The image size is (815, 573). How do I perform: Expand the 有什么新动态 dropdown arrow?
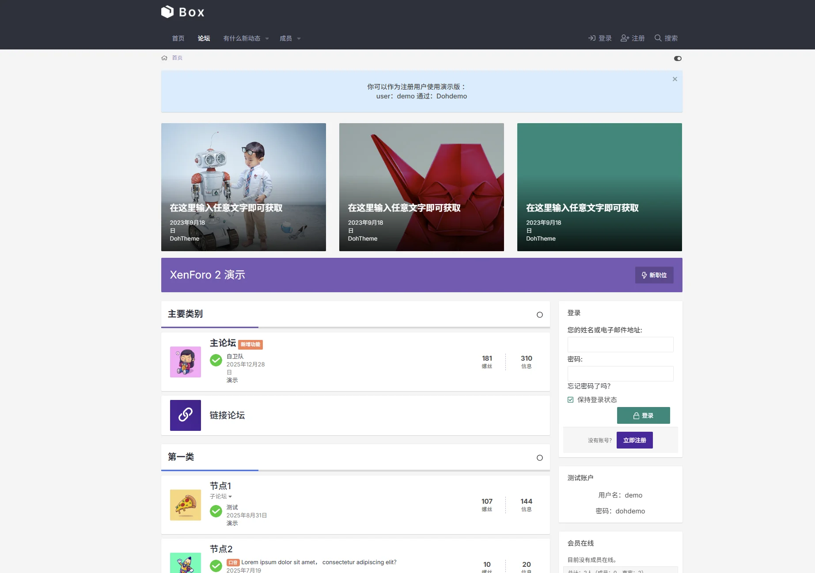click(267, 39)
